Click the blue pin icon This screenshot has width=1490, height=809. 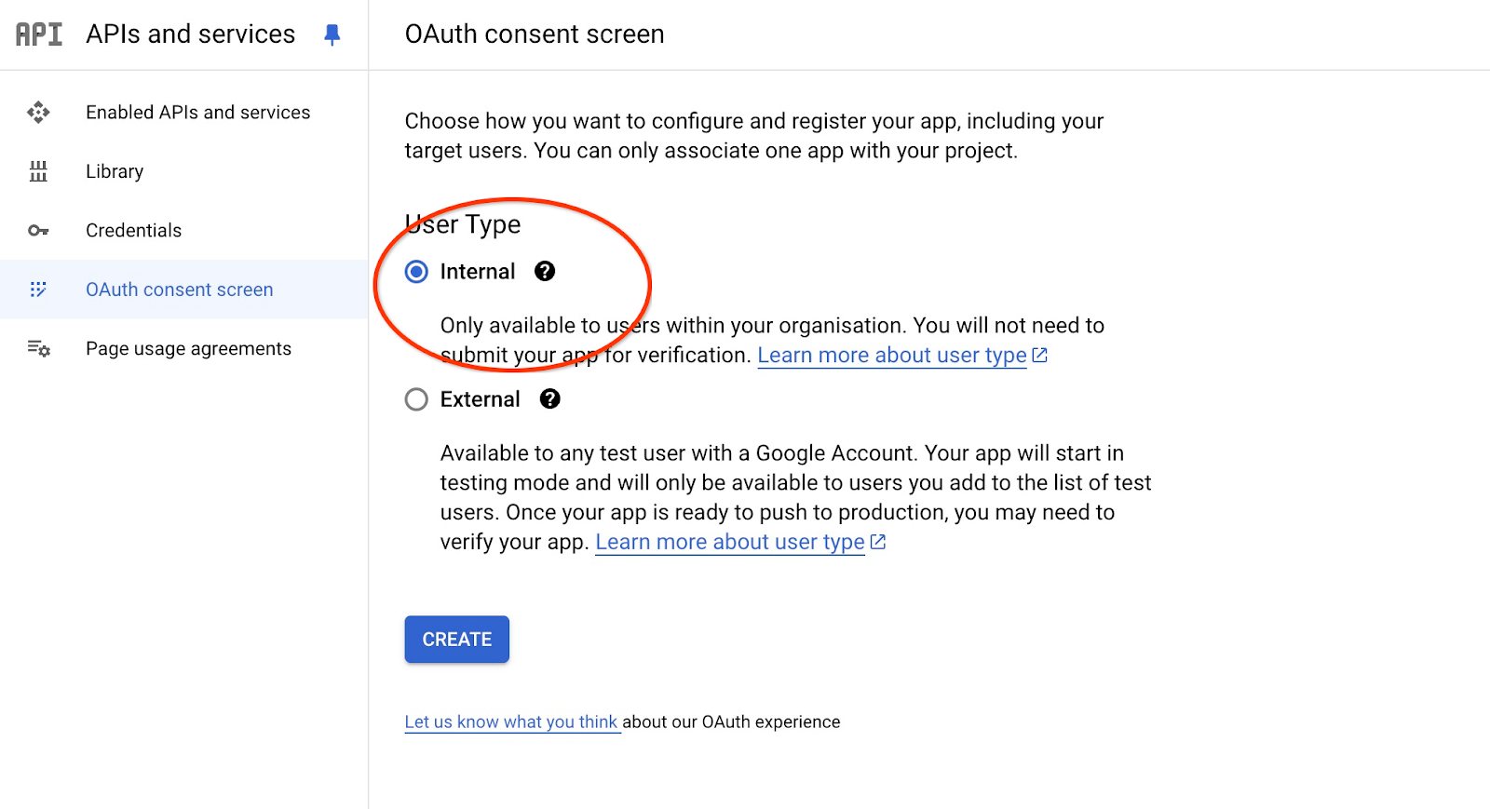[x=332, y=34]
